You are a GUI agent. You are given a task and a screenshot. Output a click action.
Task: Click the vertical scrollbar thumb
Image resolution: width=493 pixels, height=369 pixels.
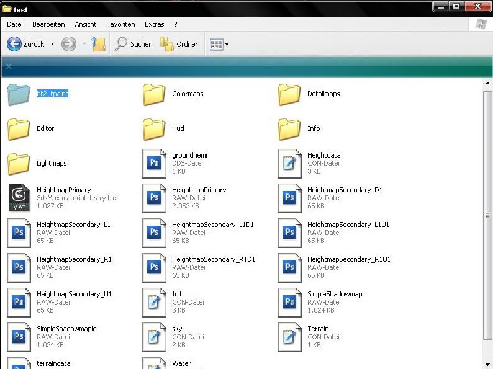pyautogui.click(x=487, y=215)
